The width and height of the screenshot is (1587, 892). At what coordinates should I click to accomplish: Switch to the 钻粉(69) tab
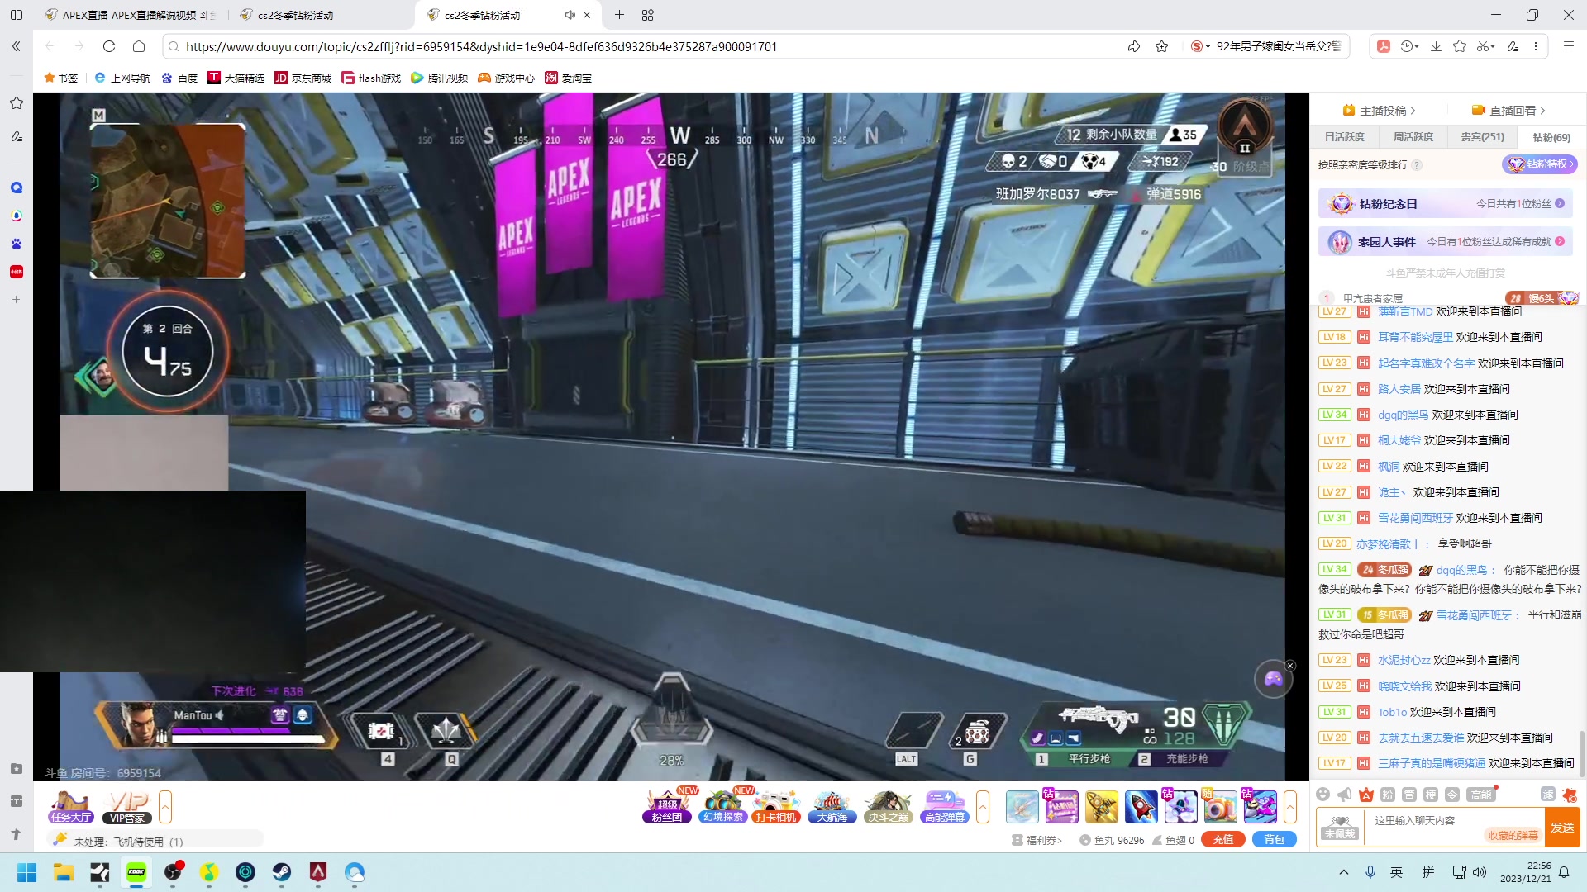coord(1551,137)
